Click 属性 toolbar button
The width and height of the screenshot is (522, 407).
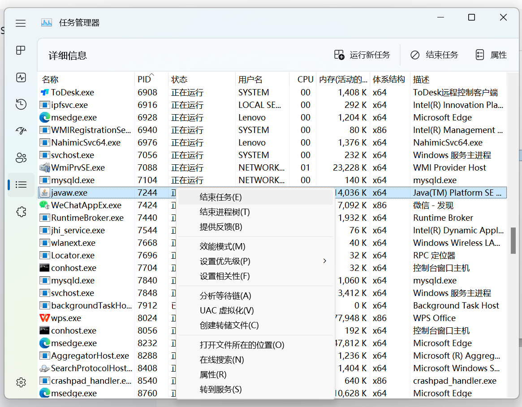[x=492, y=55]
